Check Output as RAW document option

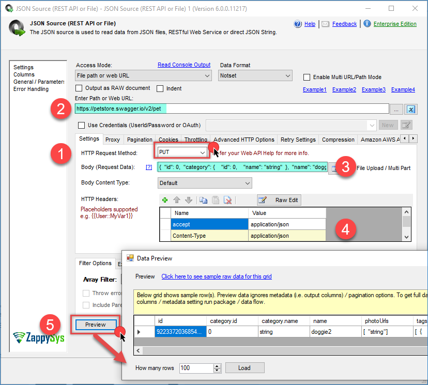[x=80, y=88]
